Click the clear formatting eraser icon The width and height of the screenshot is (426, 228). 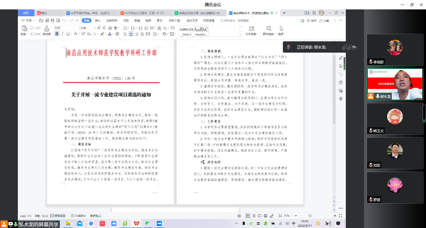pos(110,28)
